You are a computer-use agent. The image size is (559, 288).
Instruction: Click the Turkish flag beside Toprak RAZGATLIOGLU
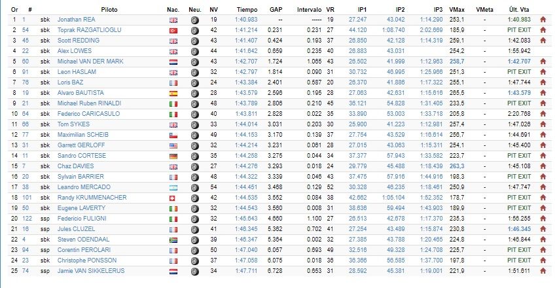173,31
